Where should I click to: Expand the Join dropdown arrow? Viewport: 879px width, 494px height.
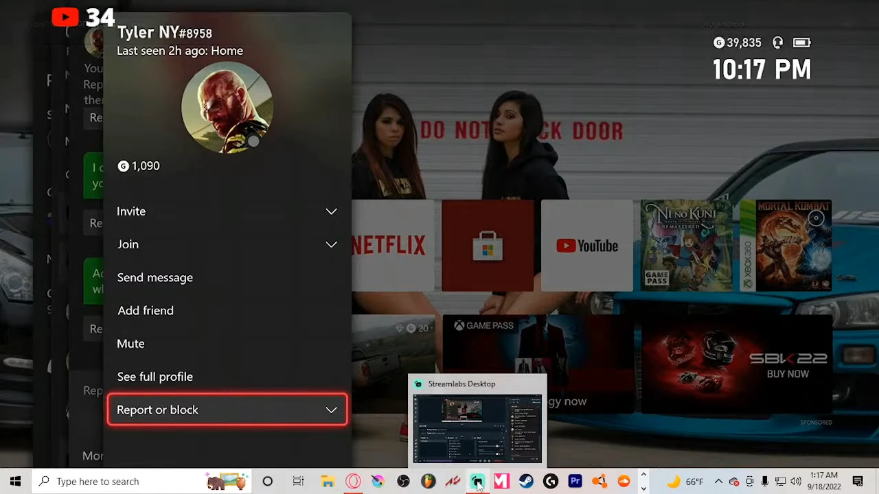pos(331,244)
